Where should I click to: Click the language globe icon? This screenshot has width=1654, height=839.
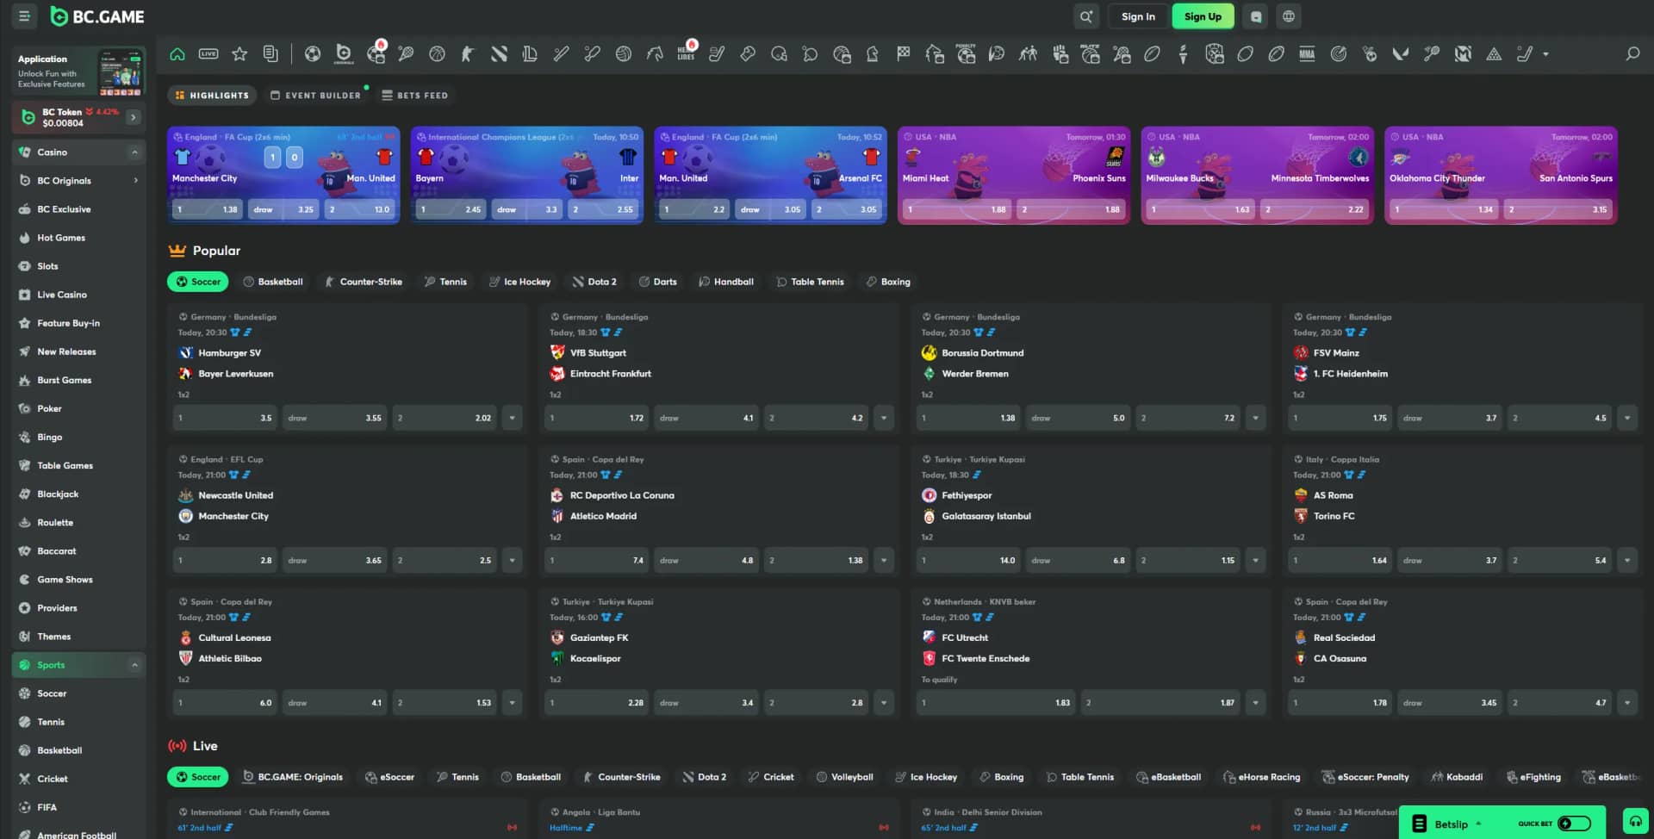click(1288, 16)
